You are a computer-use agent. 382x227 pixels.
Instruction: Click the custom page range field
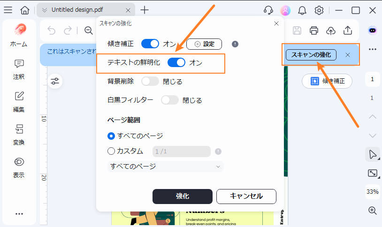click(182, 151)
